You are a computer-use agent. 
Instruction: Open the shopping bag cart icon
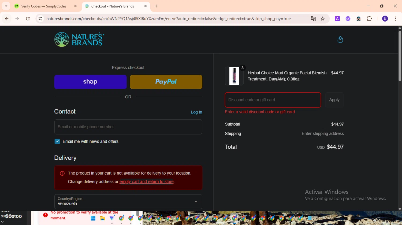pyautogui.click(x=340, y=40)
